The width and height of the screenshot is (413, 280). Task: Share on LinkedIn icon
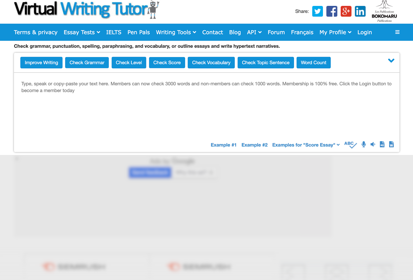click(x=360, y=11)
